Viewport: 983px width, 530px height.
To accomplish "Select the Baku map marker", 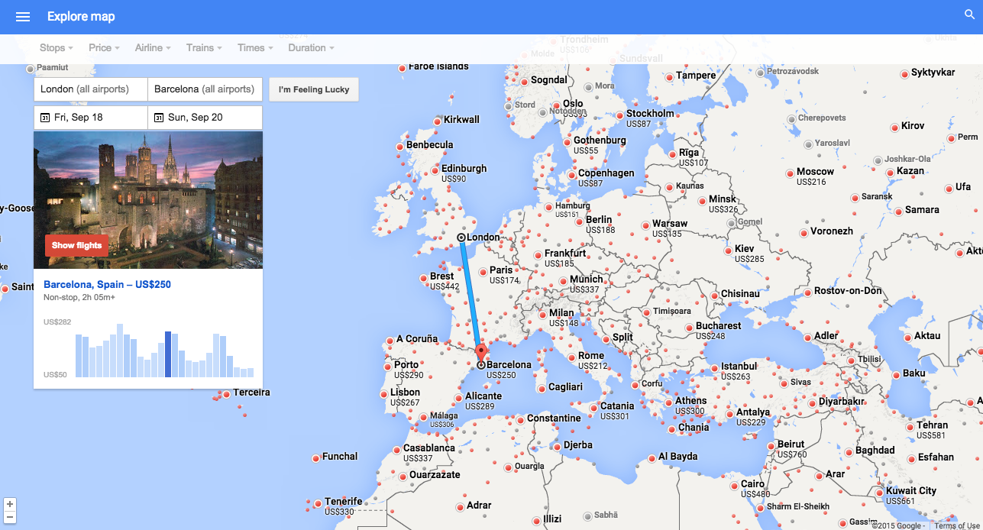I will pos(896,374).
